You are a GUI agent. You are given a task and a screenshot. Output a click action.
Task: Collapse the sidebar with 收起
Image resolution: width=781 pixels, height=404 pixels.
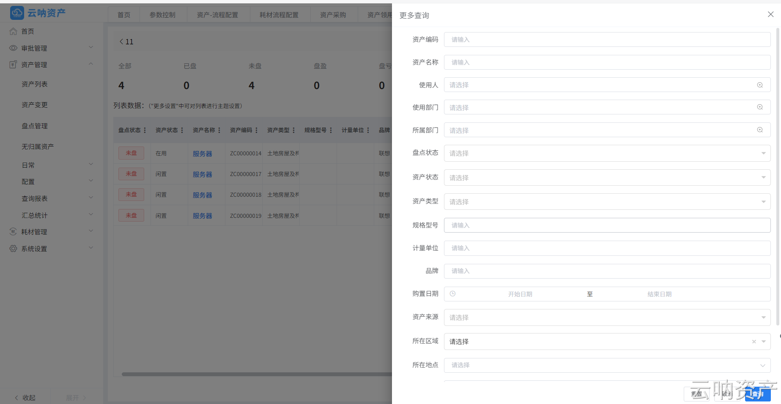click(x=25, y=398)
